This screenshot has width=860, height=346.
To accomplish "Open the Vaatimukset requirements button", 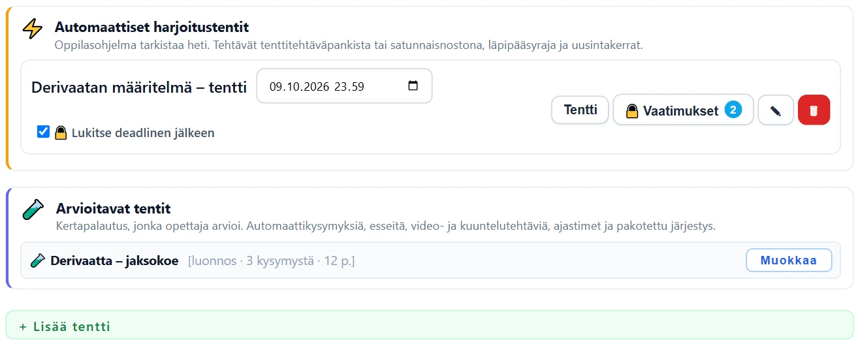I will coord(683,110).
